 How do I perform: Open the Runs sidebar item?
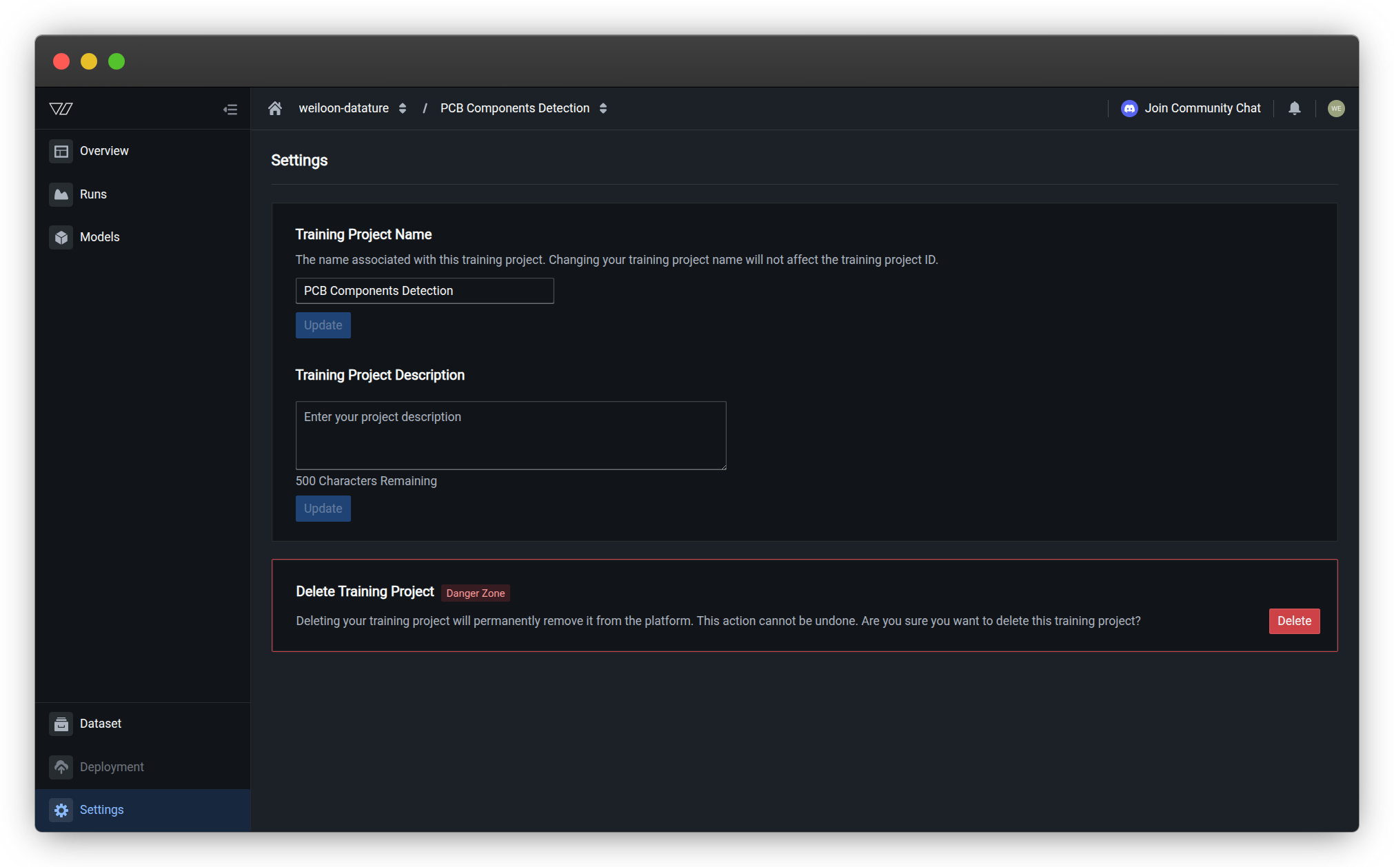93,194
